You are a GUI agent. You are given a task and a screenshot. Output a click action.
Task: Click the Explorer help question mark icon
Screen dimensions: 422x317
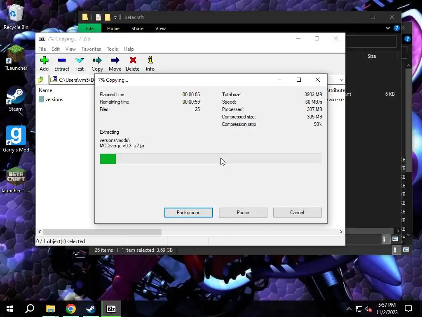(x=396, y=28)
